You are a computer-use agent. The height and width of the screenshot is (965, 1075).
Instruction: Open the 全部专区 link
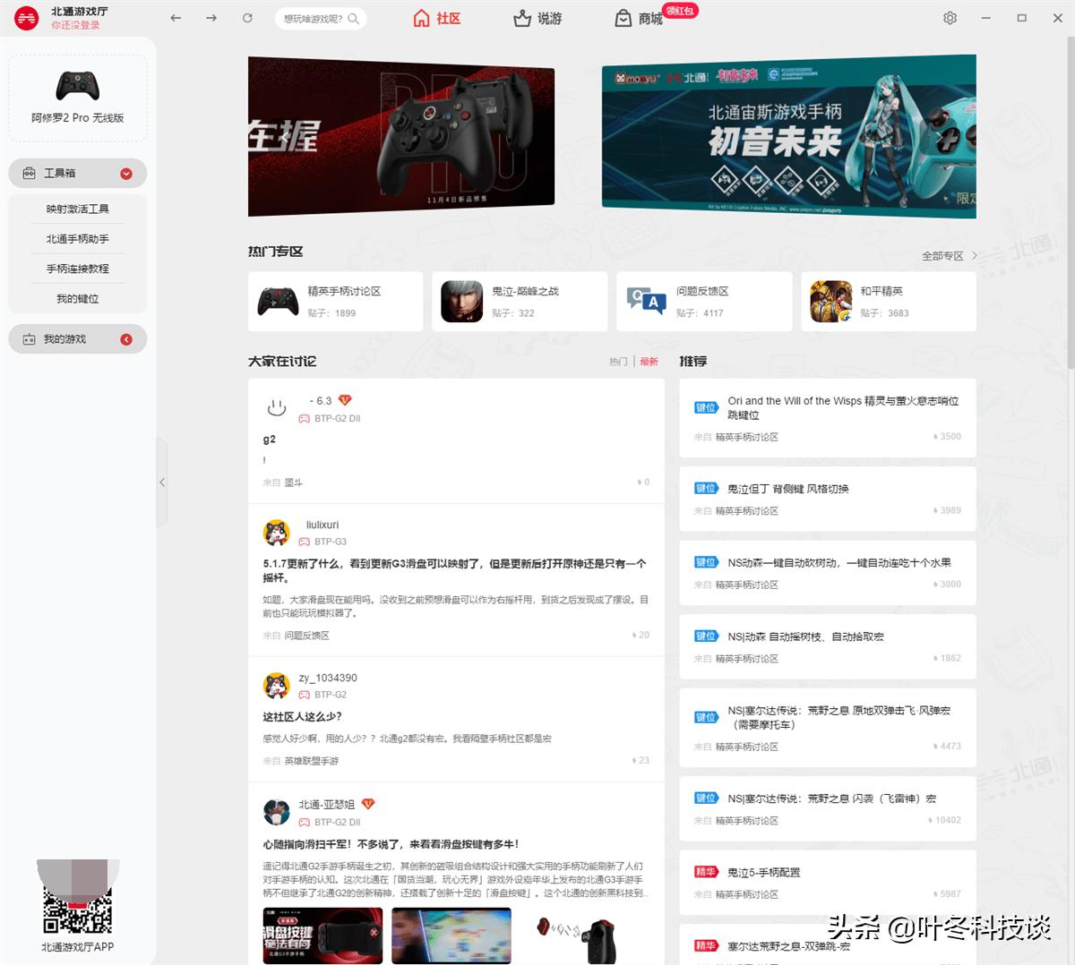(x=945, y=255)
